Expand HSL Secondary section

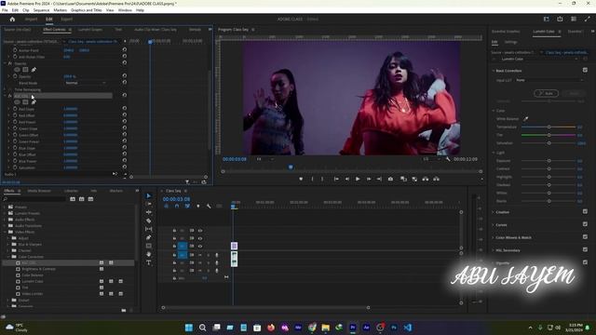(494, 250)
